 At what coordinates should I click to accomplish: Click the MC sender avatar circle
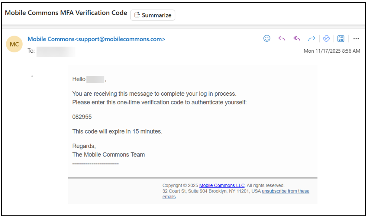point(14,45)
